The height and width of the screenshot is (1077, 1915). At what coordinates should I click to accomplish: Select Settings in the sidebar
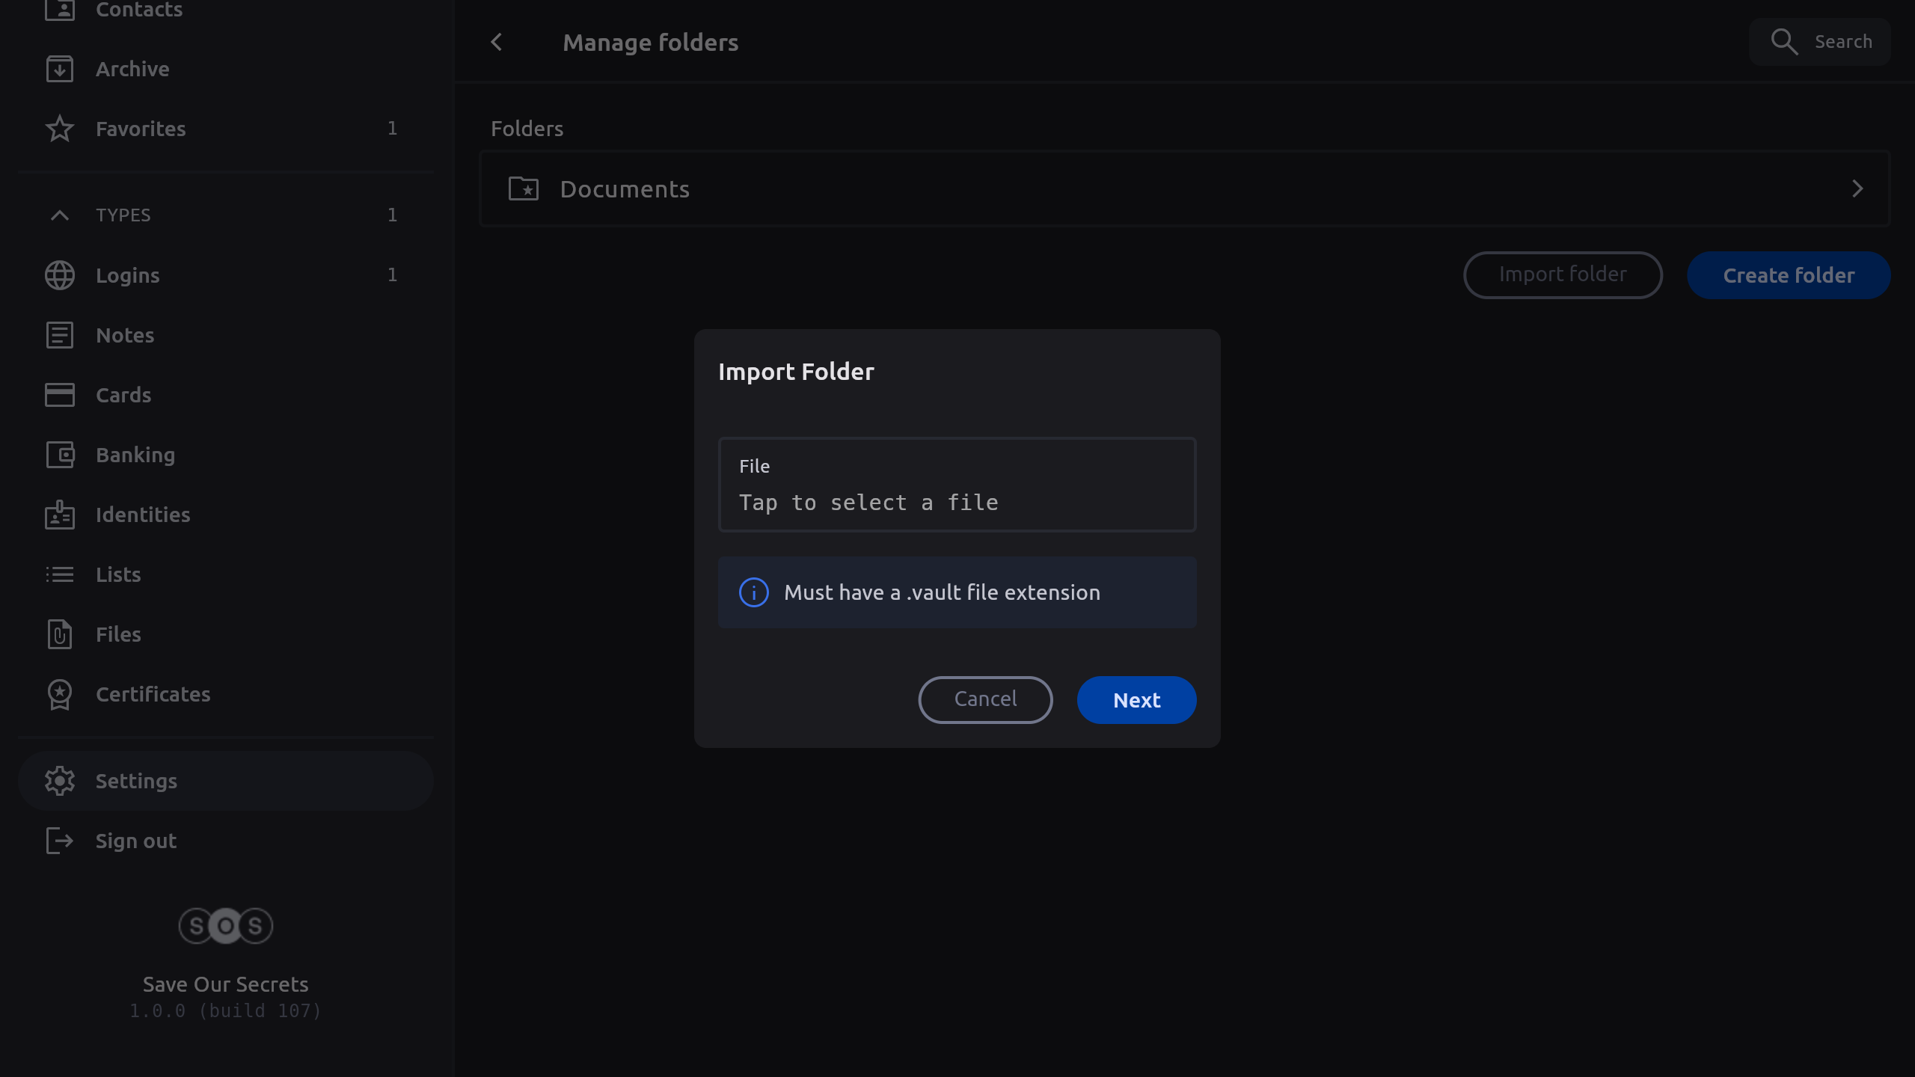(136, 781)
